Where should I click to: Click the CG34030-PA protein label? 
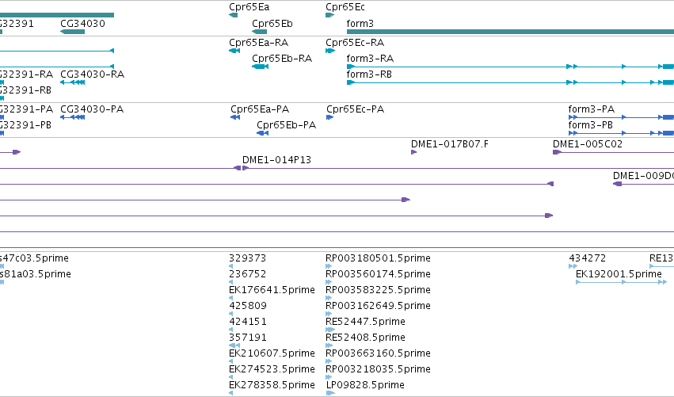pyautogui.click(x=92, y=109)
